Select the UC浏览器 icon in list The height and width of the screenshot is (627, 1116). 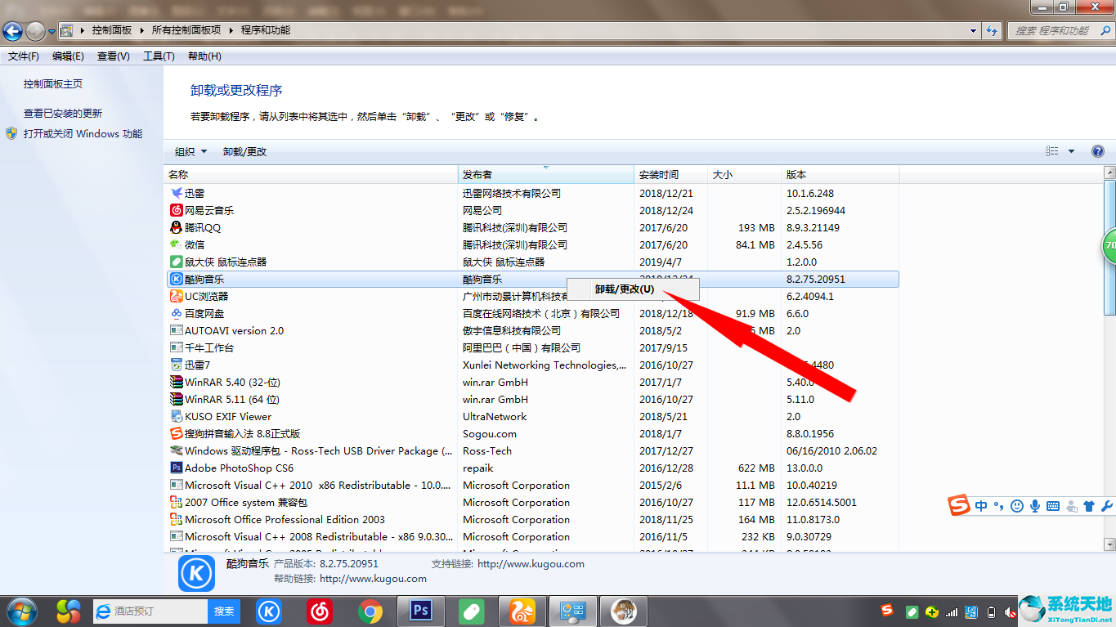(x=176, y=296)
